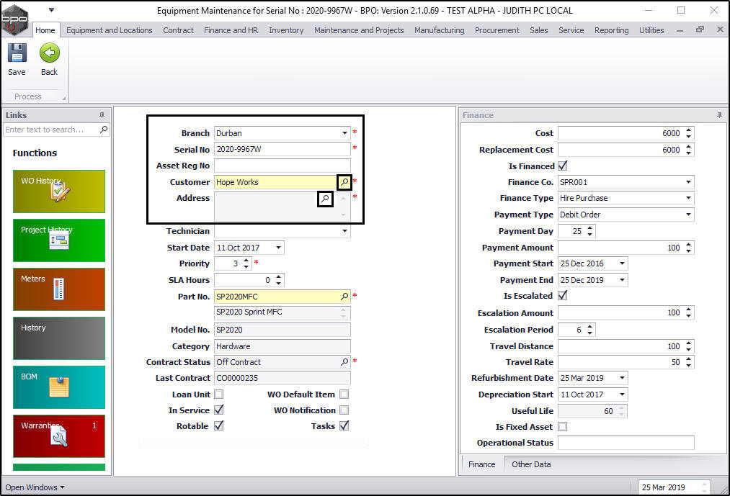730x496 pixels.
Task: Click the Customer search magnifier icon
Action: point(344,182)
